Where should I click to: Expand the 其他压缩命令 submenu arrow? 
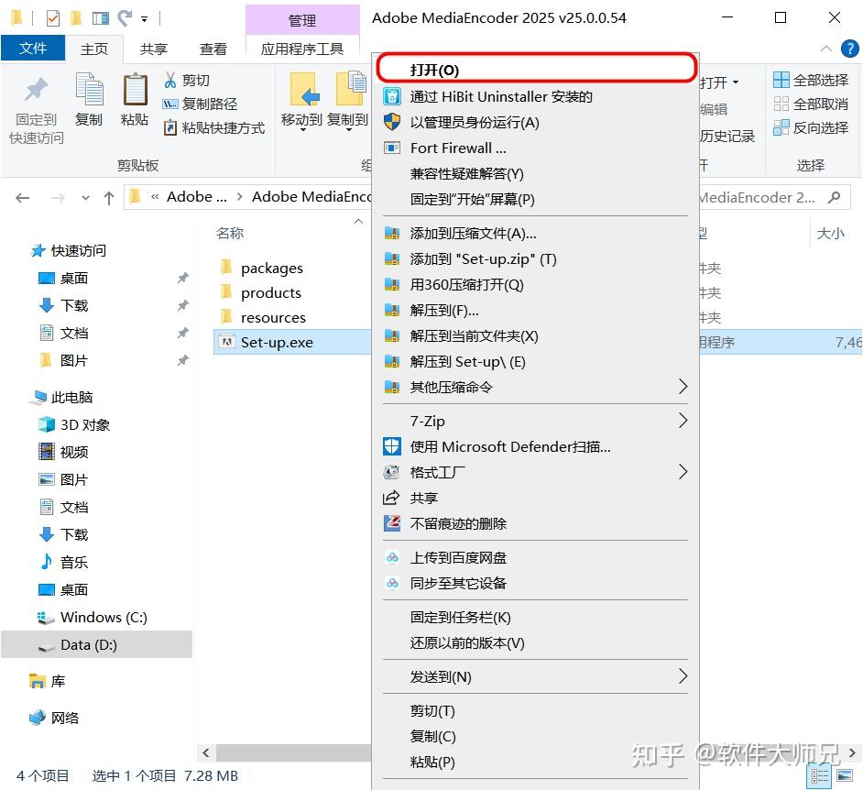[x=683, y=387]
